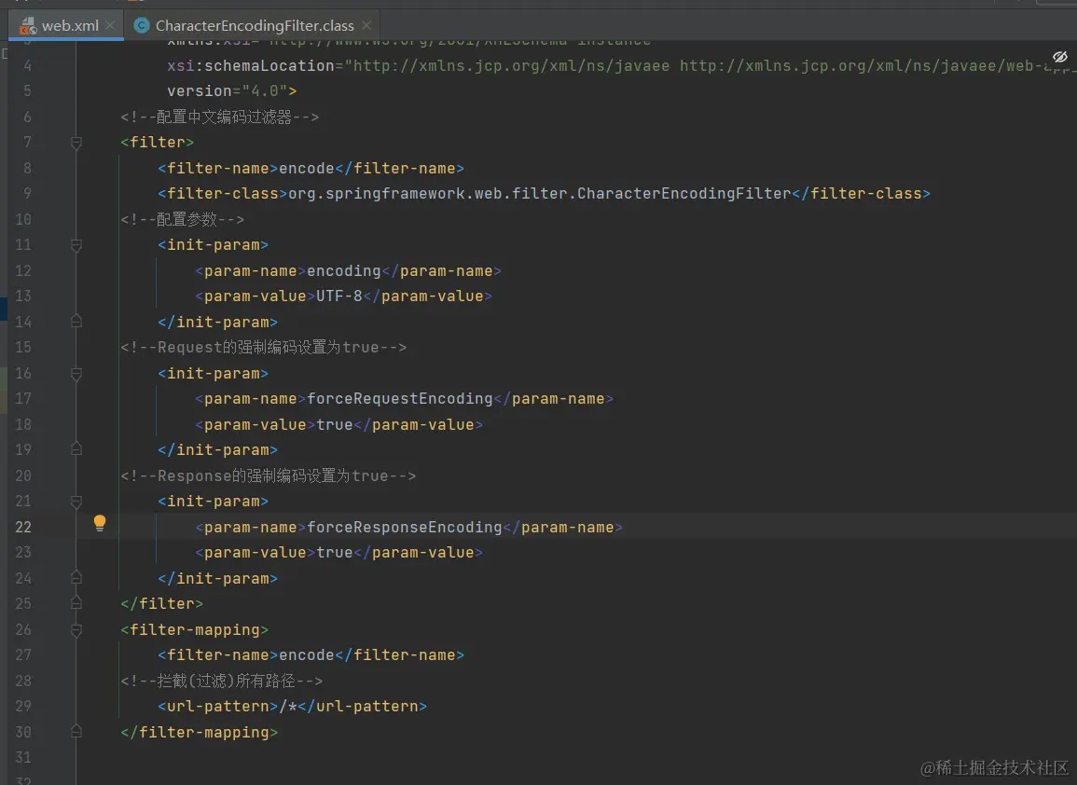1077x785 pixels.
Task: Click the comment Request的强制编码设置为true
Action: tap(264, 347)
